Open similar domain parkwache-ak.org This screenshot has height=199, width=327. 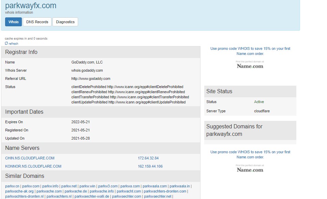tap(19, 191)
